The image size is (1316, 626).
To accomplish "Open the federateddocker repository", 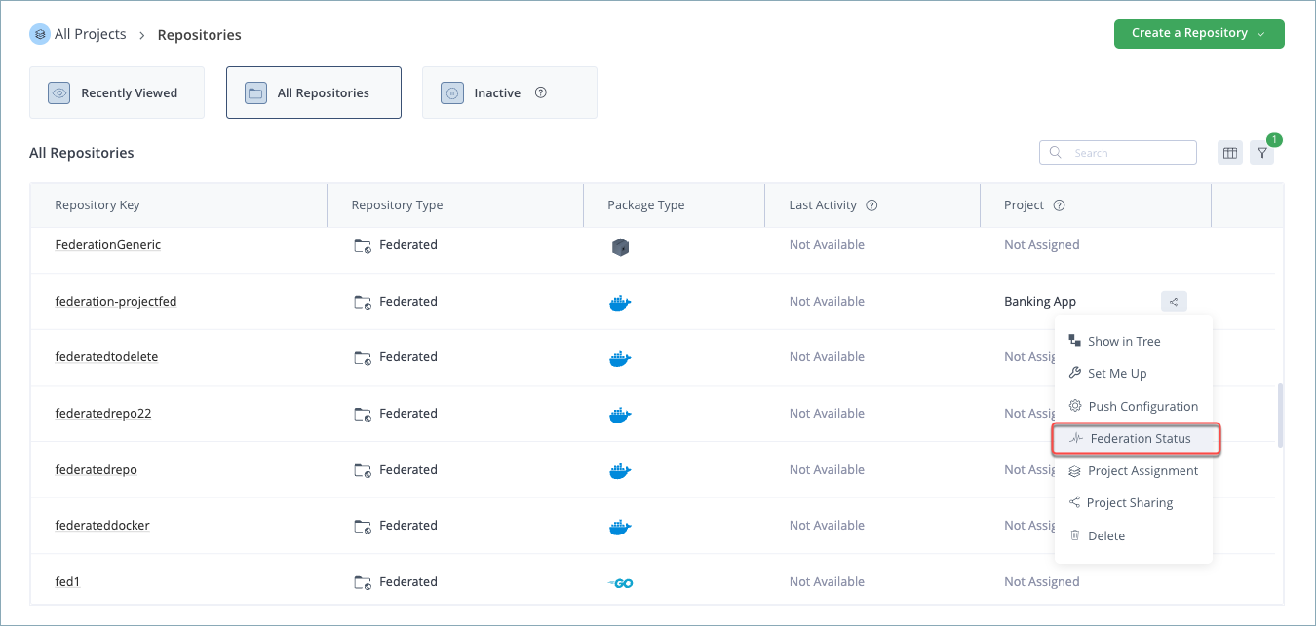I will click(102, 526).
